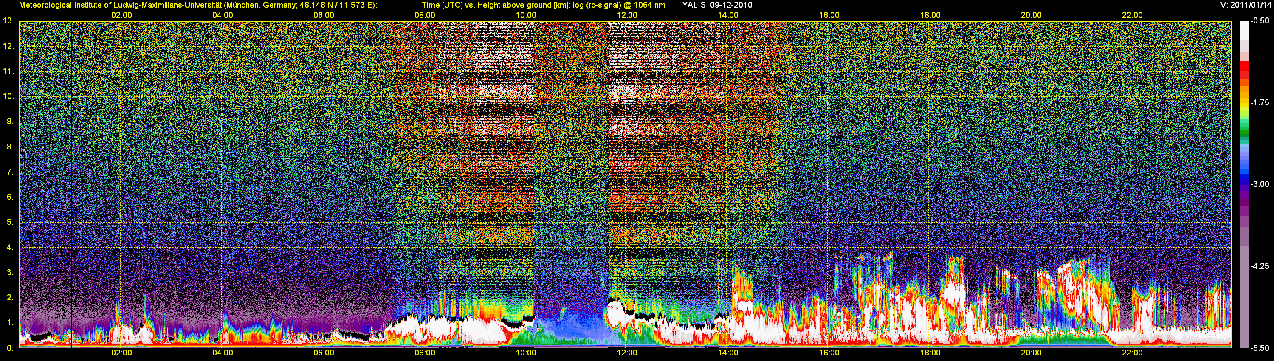
Task: Click the color scale value -3.00
Action: (1260, 184)
